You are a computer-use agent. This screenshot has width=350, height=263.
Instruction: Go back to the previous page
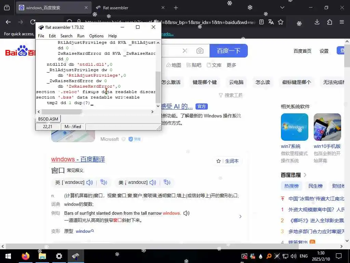click(8, 22)
